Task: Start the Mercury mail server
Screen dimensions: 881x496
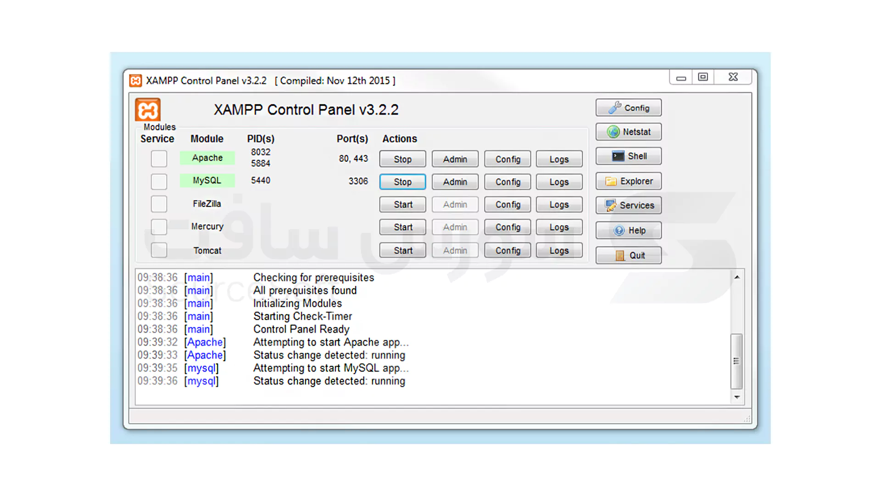Action: pyautogui.click(x=402, y=227)
